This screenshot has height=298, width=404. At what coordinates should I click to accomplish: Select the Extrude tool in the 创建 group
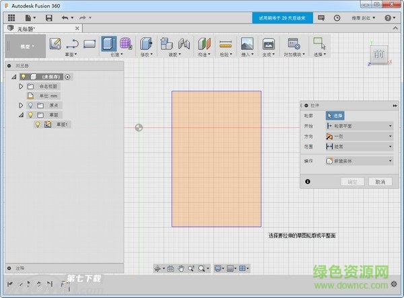point(108,44)
